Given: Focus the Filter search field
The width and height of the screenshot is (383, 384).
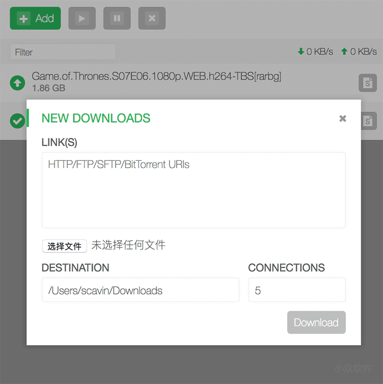Looking at the screenshot, I should pyautogui.click(x=63, y=52).
